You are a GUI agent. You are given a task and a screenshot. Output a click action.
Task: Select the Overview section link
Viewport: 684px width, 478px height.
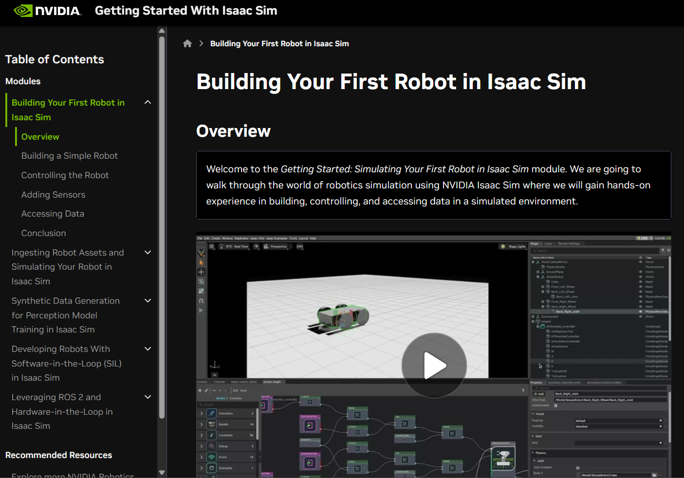pos(40,137)
